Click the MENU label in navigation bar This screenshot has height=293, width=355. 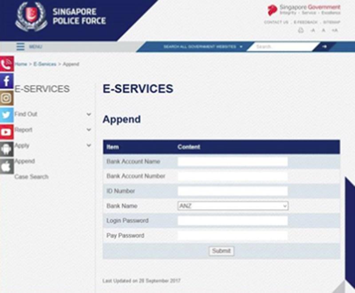35,47
